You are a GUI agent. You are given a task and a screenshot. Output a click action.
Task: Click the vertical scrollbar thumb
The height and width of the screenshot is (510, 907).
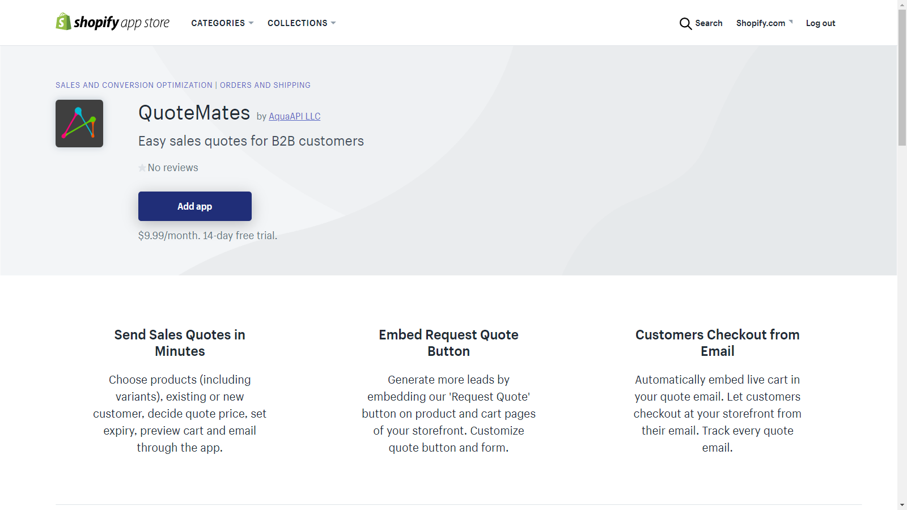pyautogui.click(x=902, y=78)
